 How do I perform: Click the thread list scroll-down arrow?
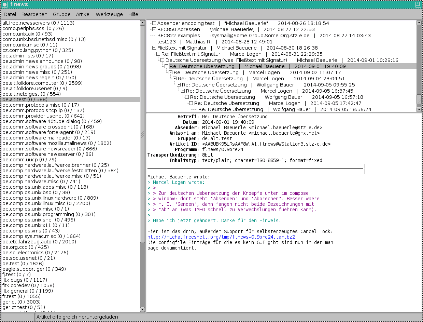coord(419,109)
